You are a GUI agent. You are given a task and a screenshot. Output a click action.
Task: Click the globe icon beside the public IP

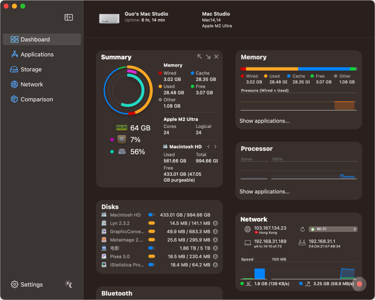click(x=248, y=229)
